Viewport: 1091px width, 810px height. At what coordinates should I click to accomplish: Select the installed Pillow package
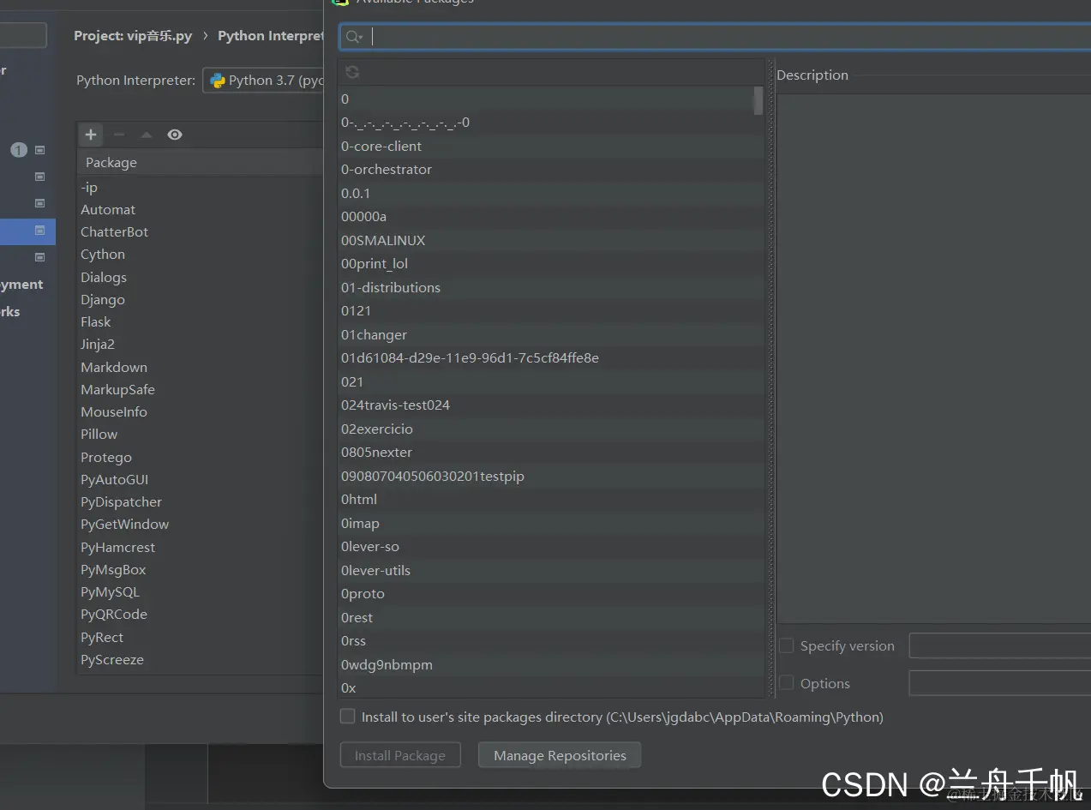201,435
